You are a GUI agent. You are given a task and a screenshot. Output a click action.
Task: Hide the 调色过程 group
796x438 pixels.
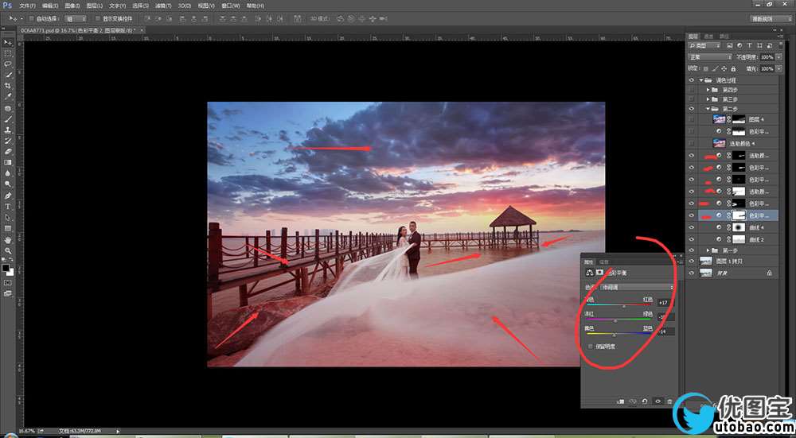coord(692,80)
